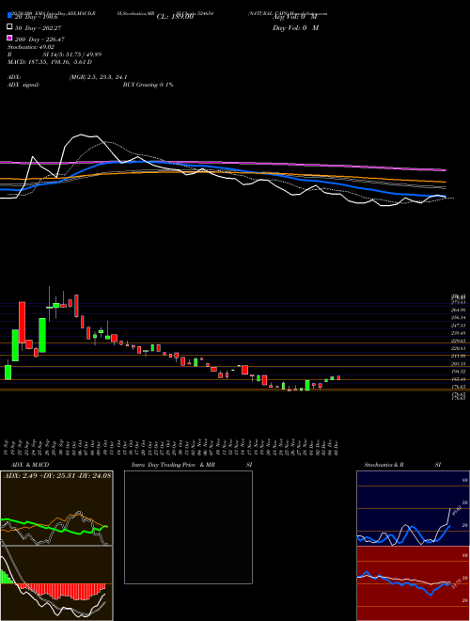Select the '200 Day - 226.47' legend text
Image resolution: width=470 pixels, height=621 pixels.
click(39, 40)
